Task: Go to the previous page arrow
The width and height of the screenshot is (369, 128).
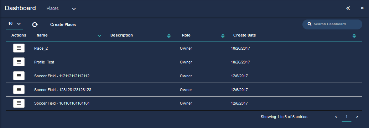Action: click(x=336, y=117)
